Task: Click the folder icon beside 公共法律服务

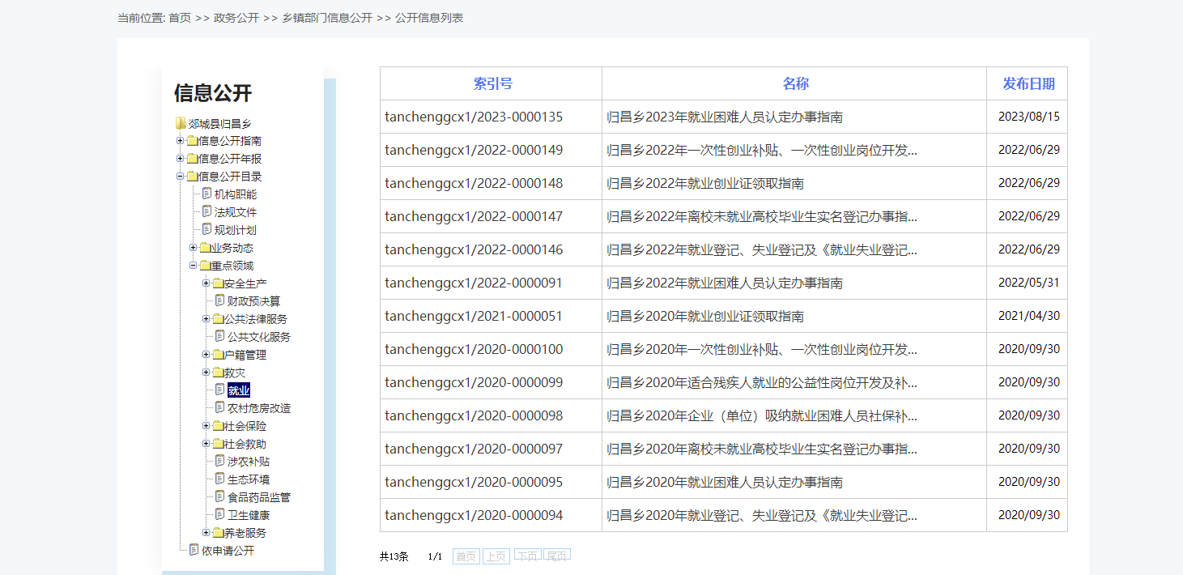Action: pyautogui.click(x=218, y=319)
